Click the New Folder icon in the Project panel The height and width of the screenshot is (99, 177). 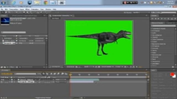[5, 67]
